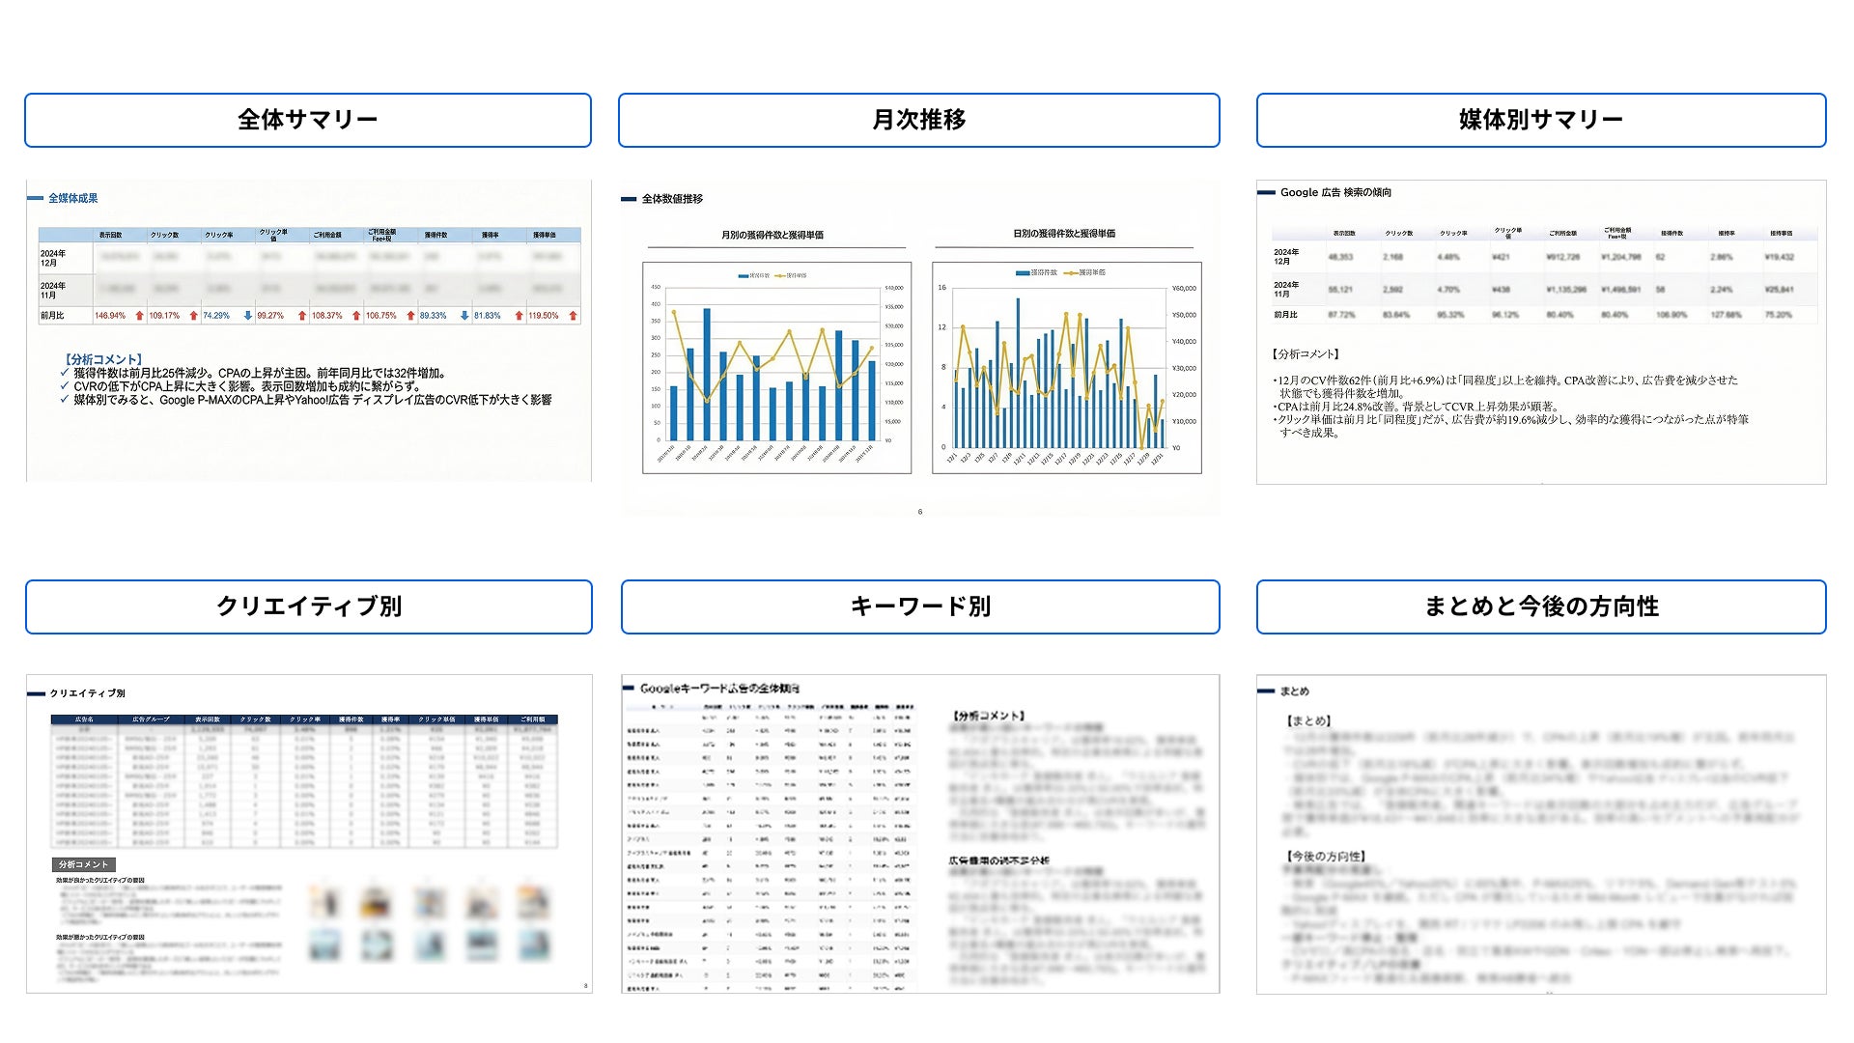Click blue down arrow beside 74.29%
This screenshot has width=1854, height=1043.
tap(248, 316)
